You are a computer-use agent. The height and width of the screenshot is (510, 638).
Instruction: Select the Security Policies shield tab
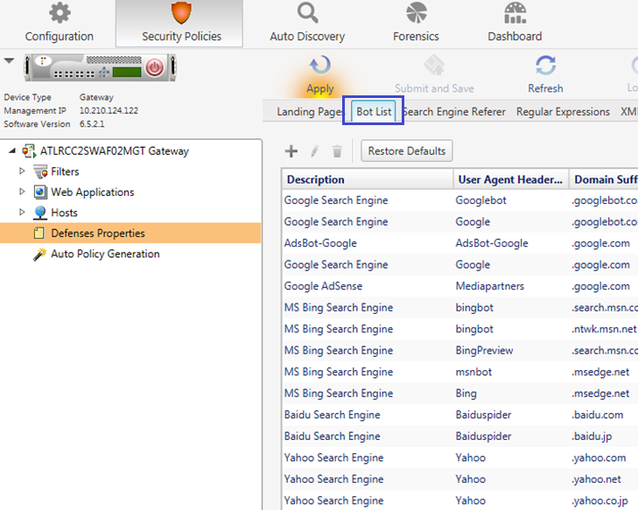coord(181,23)
